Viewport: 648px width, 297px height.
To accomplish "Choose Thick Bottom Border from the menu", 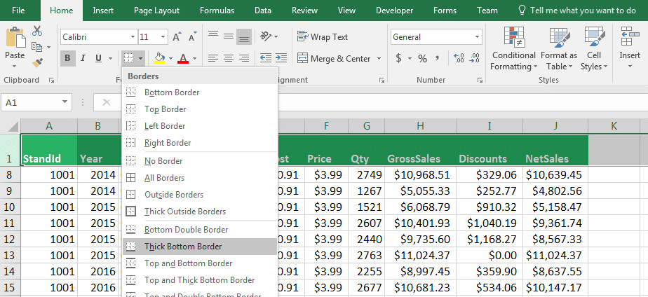I will click(x=200, y=247).
